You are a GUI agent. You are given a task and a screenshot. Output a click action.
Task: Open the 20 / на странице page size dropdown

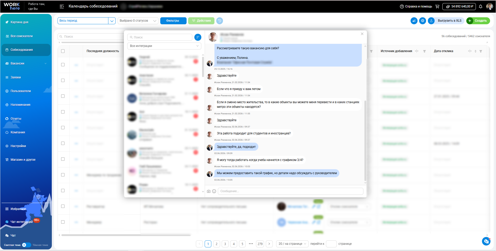[292, 244]
